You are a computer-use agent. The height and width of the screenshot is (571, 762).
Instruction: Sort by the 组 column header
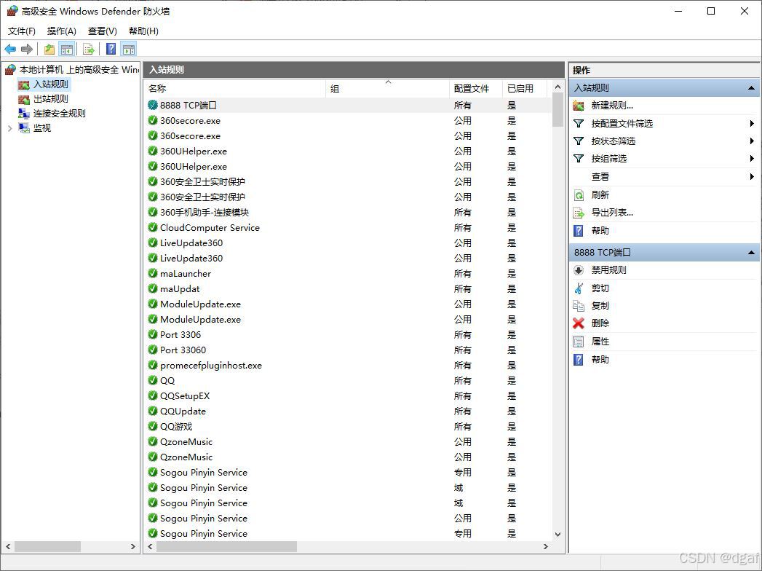[x=387, y=89]
